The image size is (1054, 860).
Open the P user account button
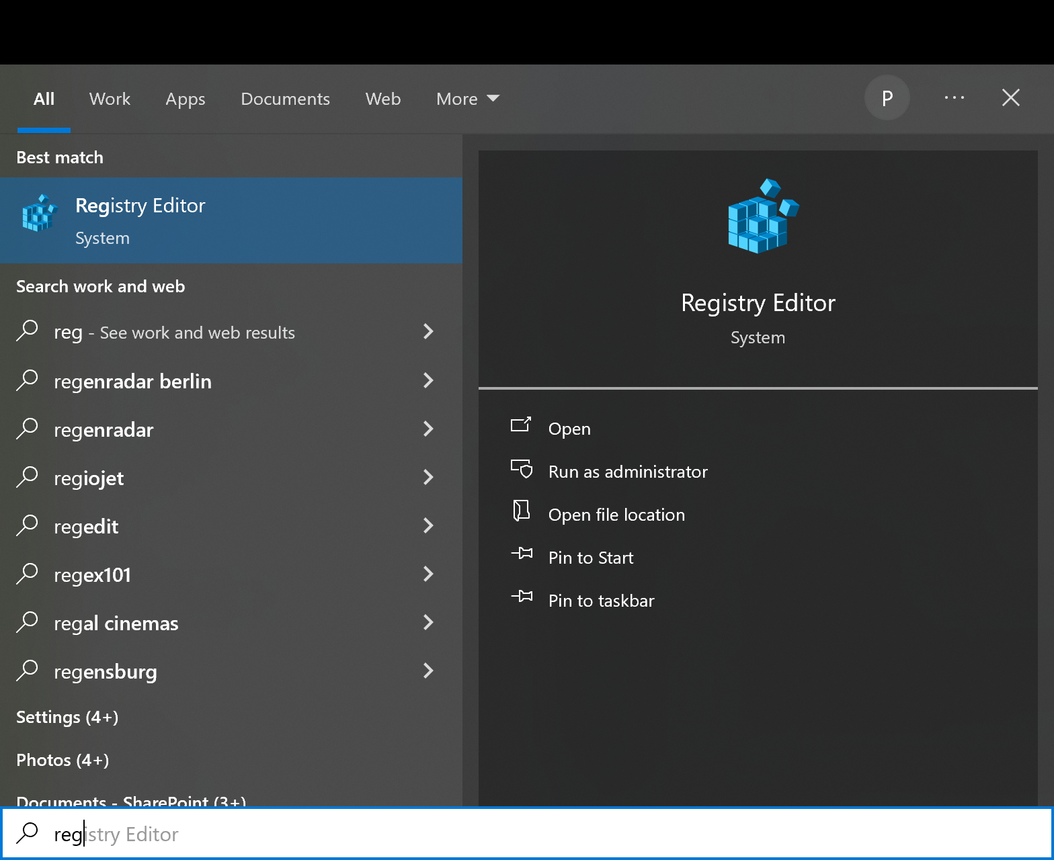point(887,98)
